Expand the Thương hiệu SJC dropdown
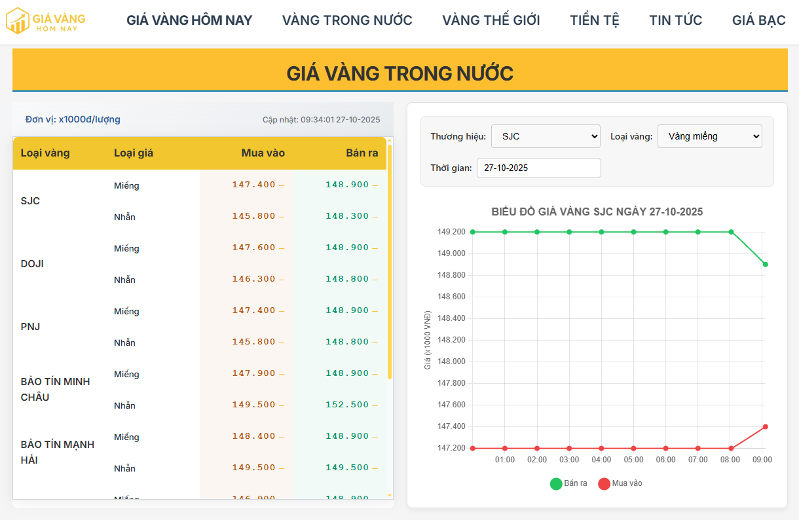Screen dimensions: 799x520 click(546, 136)
